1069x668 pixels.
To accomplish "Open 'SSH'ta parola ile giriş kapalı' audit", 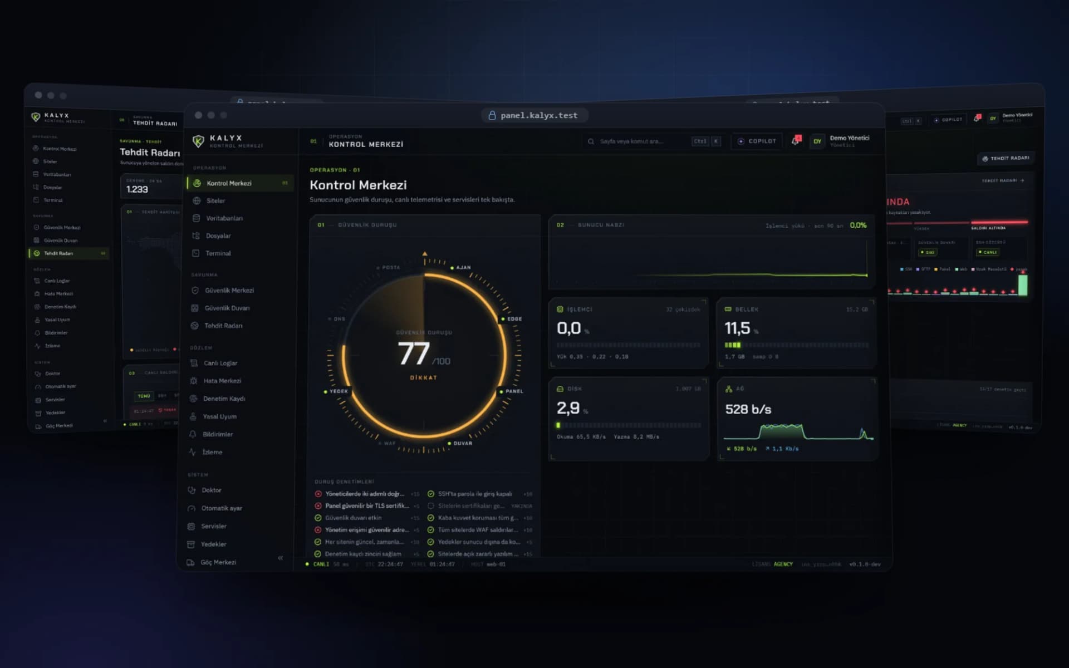I will 479,494.
